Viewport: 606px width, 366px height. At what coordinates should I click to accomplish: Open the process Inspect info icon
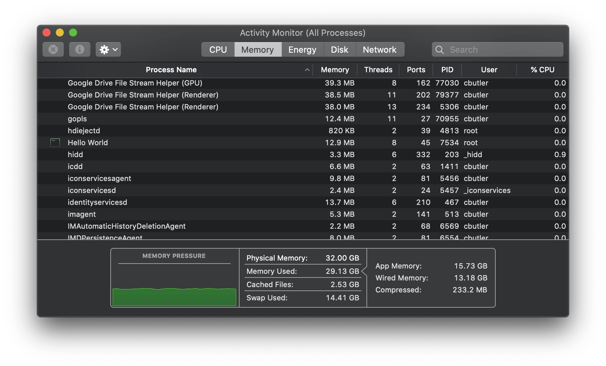point(80,49)
